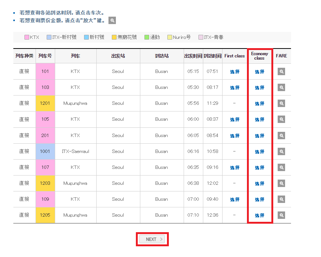Select First class for KTX train 105
This screenshot has height=257, width=321.
[234, 119]
